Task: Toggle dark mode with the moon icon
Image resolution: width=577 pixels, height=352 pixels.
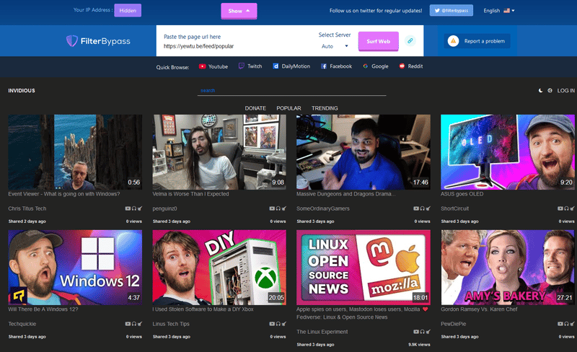Action: [540, 91]
